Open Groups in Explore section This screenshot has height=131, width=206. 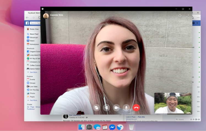[x=31, y=83]
